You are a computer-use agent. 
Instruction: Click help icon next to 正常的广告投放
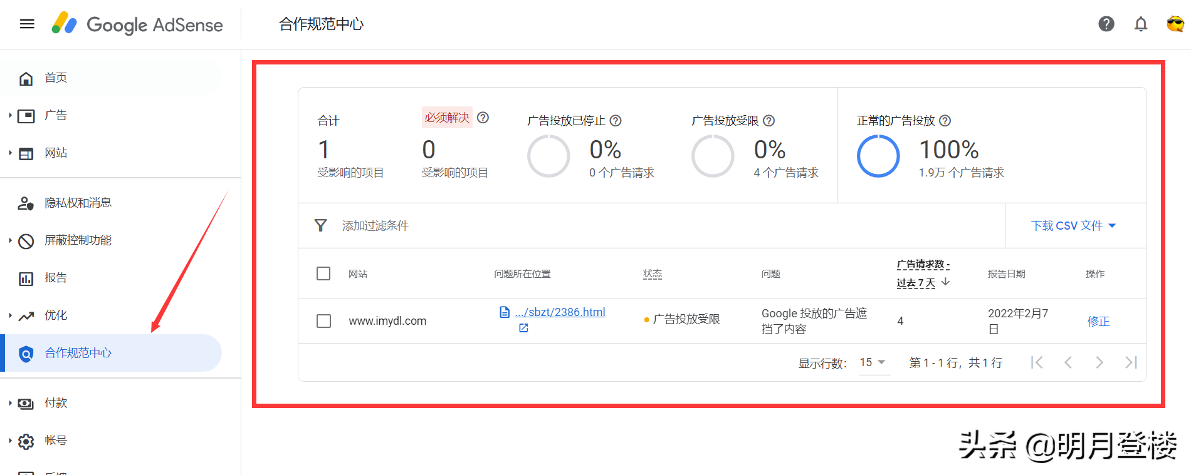pos(945,121)
